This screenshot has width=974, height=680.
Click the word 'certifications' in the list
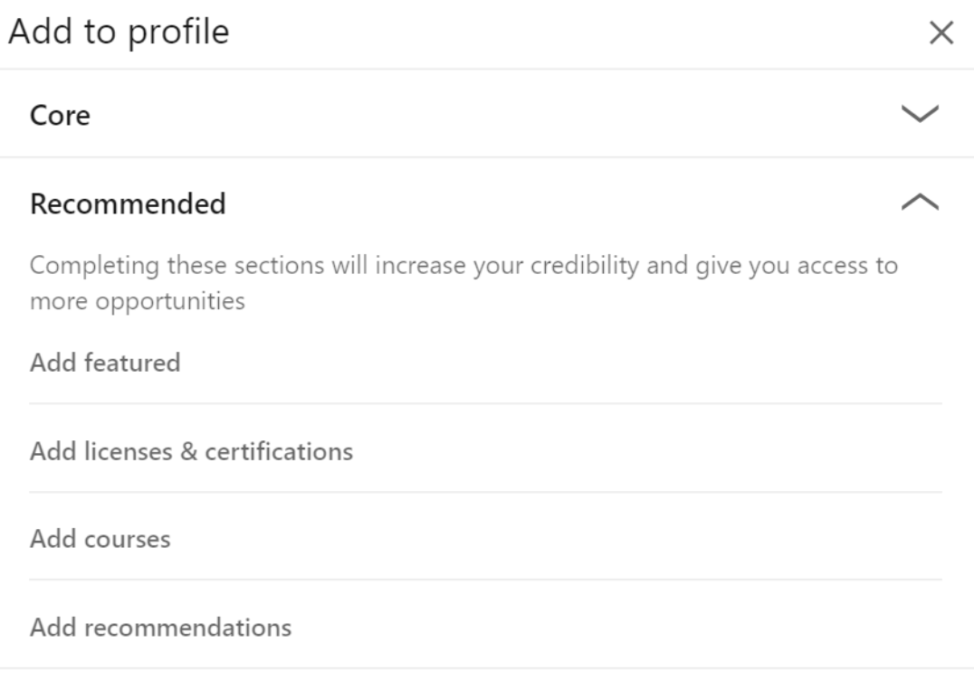pos(279,451)
